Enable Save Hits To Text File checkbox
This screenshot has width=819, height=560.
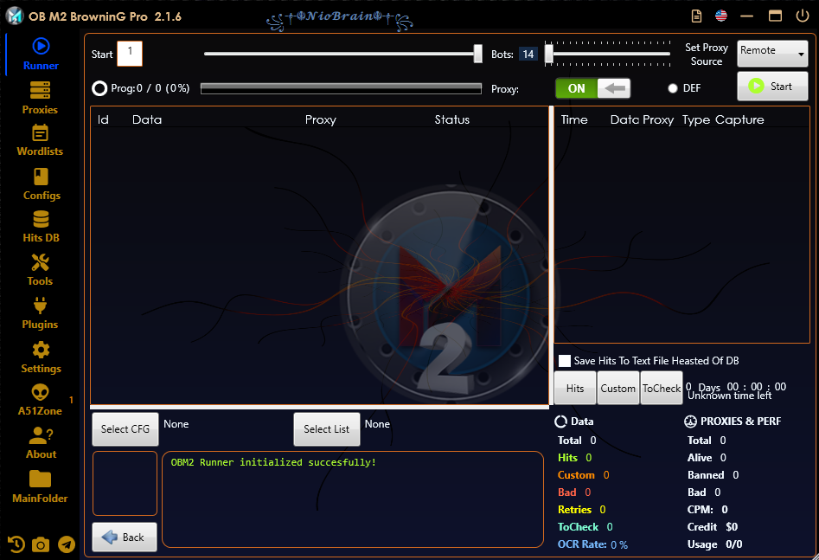[x=565, y=361]
